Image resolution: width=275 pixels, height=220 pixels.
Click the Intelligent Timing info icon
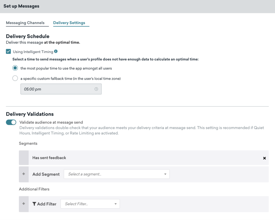(x=56, y=51)
